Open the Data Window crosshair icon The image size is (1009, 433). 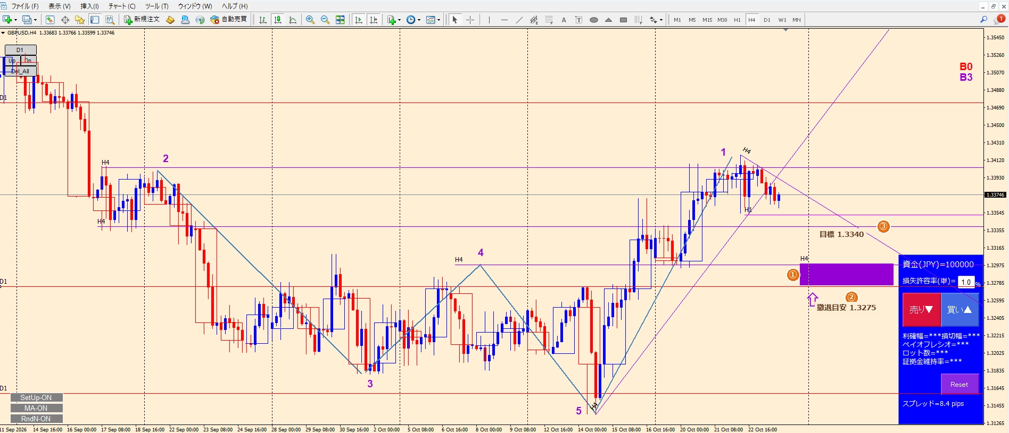click(65, 20)
